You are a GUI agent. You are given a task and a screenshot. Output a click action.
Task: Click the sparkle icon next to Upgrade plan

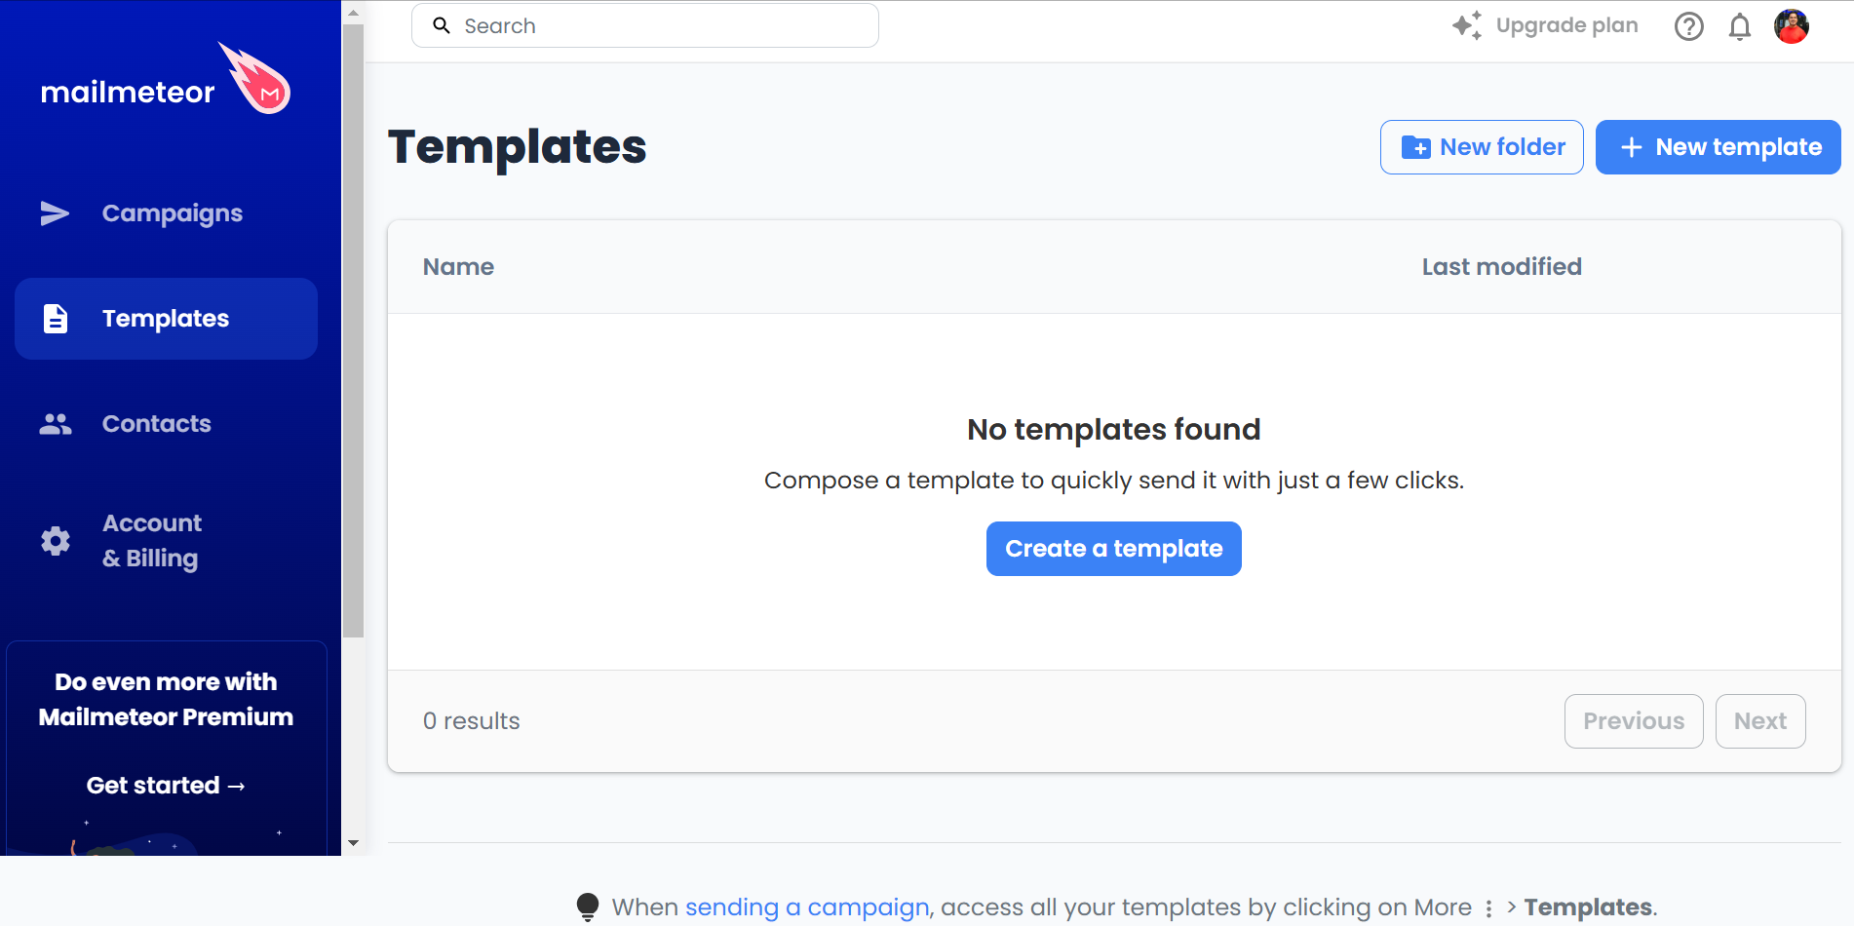coord(1466,25)
